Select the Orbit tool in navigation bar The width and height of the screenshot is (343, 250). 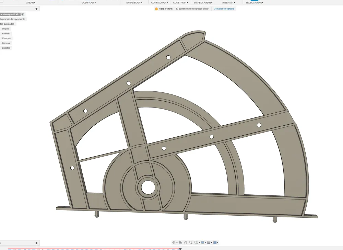(174, 242)
